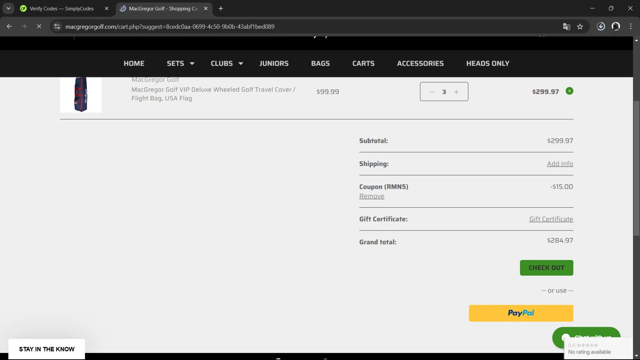Open the browser downloads icon
The width and height of the screenshot is (640, 360).
[601, 26]
